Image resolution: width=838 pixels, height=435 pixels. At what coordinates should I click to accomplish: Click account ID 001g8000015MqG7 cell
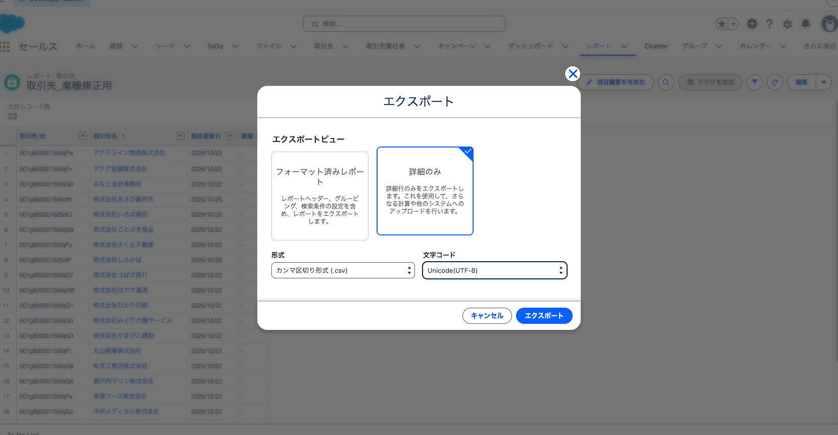[x=46, y=275]
